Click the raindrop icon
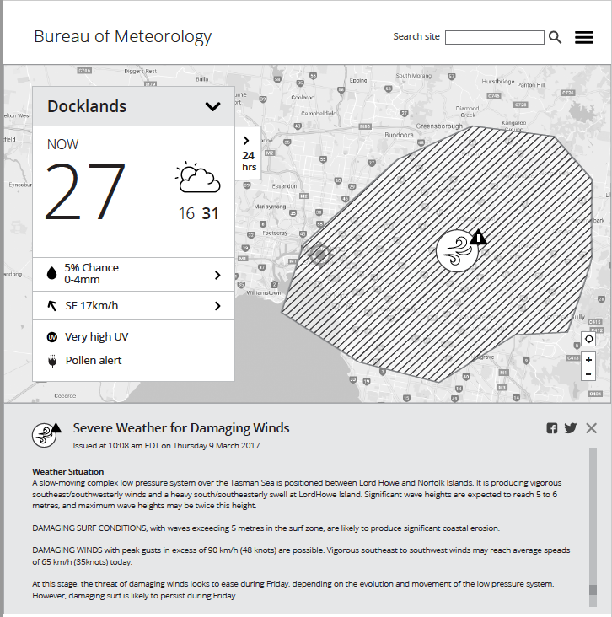The image size is (612, 617). click(51, 273)
